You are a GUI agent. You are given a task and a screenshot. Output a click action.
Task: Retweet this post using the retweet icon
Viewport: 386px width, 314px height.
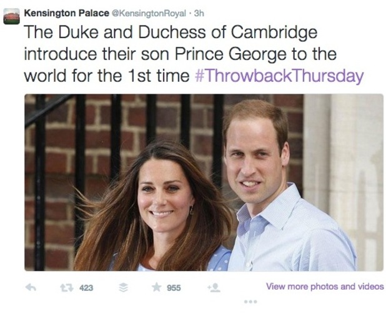point(67,288)
